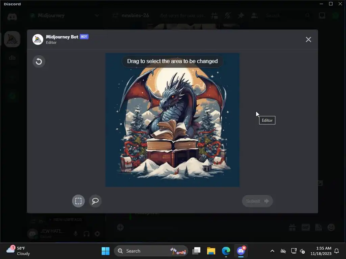Show hidden system tray icons
The height and width of the screenshot is (259, 346).
(x=272, y=251)
